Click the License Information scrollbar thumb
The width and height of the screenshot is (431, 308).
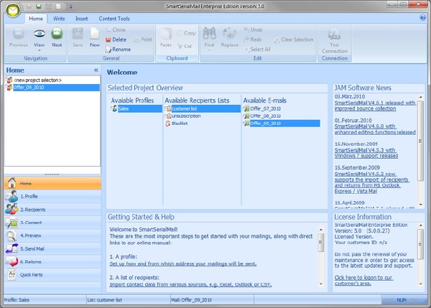pos(420,244)
